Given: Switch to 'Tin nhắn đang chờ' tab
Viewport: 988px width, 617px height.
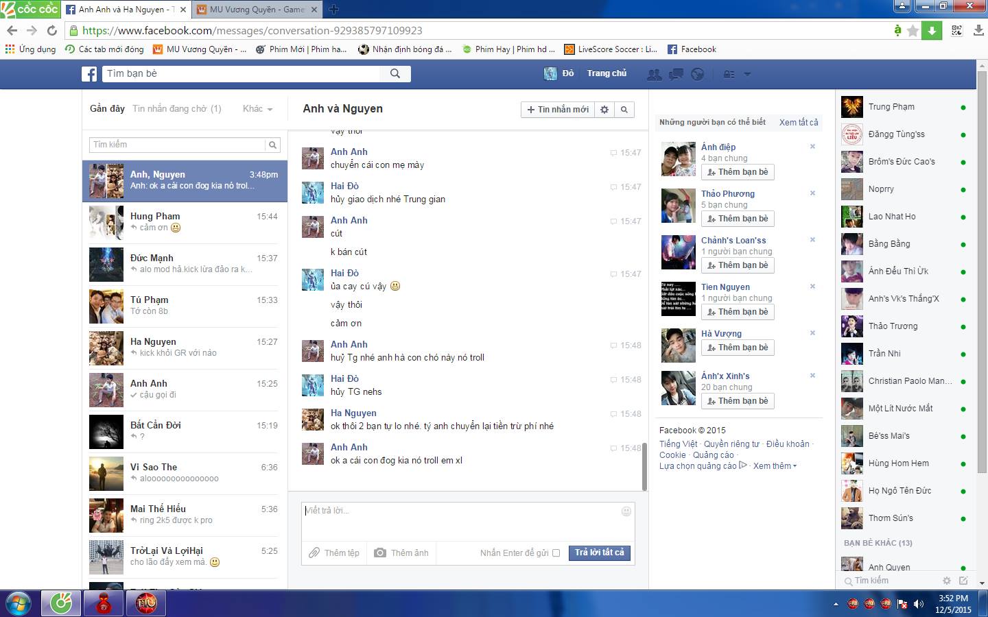Looking at the screenshot, I should 176,109.
